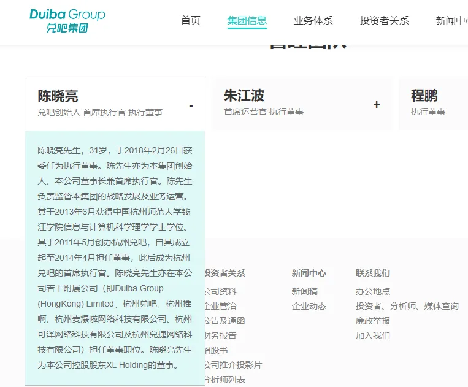Collapse the 陈晓亮 profile with minus icon

tap(191, 106)
